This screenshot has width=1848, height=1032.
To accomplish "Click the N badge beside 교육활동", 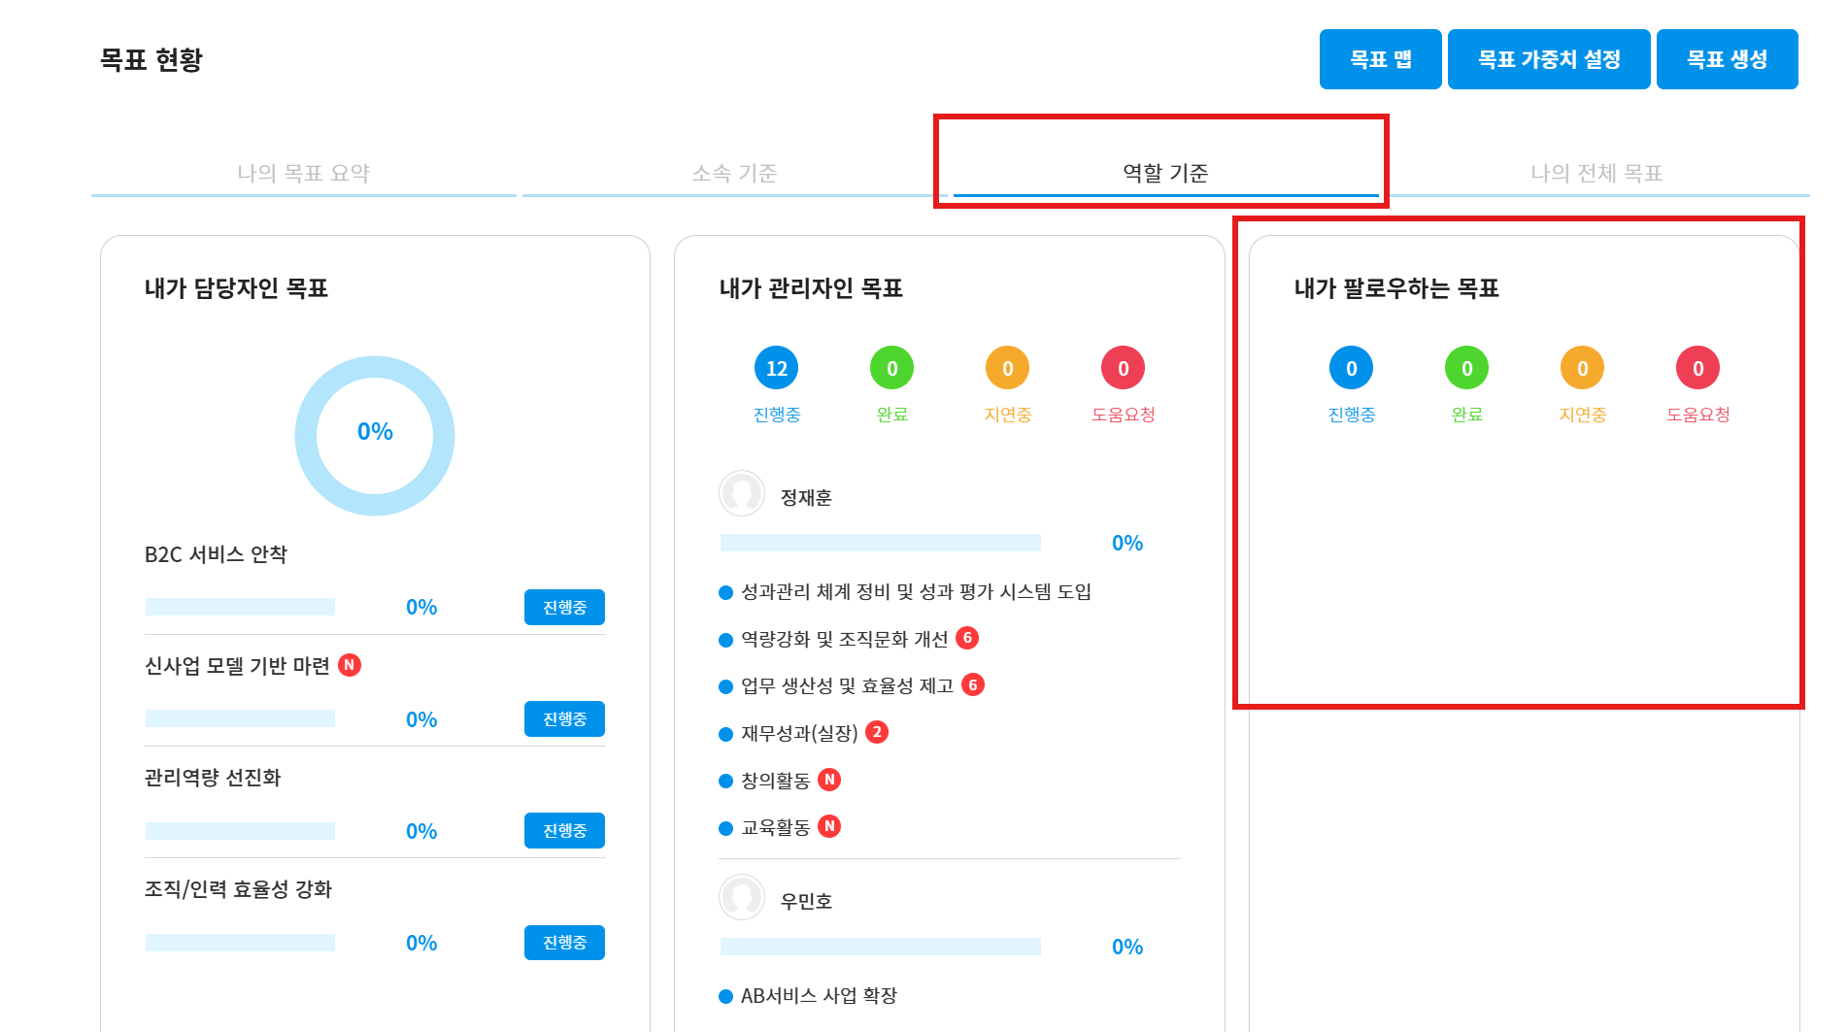I will (x=829, y=826).
